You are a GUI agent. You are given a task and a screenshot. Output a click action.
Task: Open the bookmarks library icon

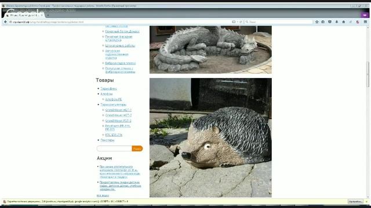tap(323, 22)
